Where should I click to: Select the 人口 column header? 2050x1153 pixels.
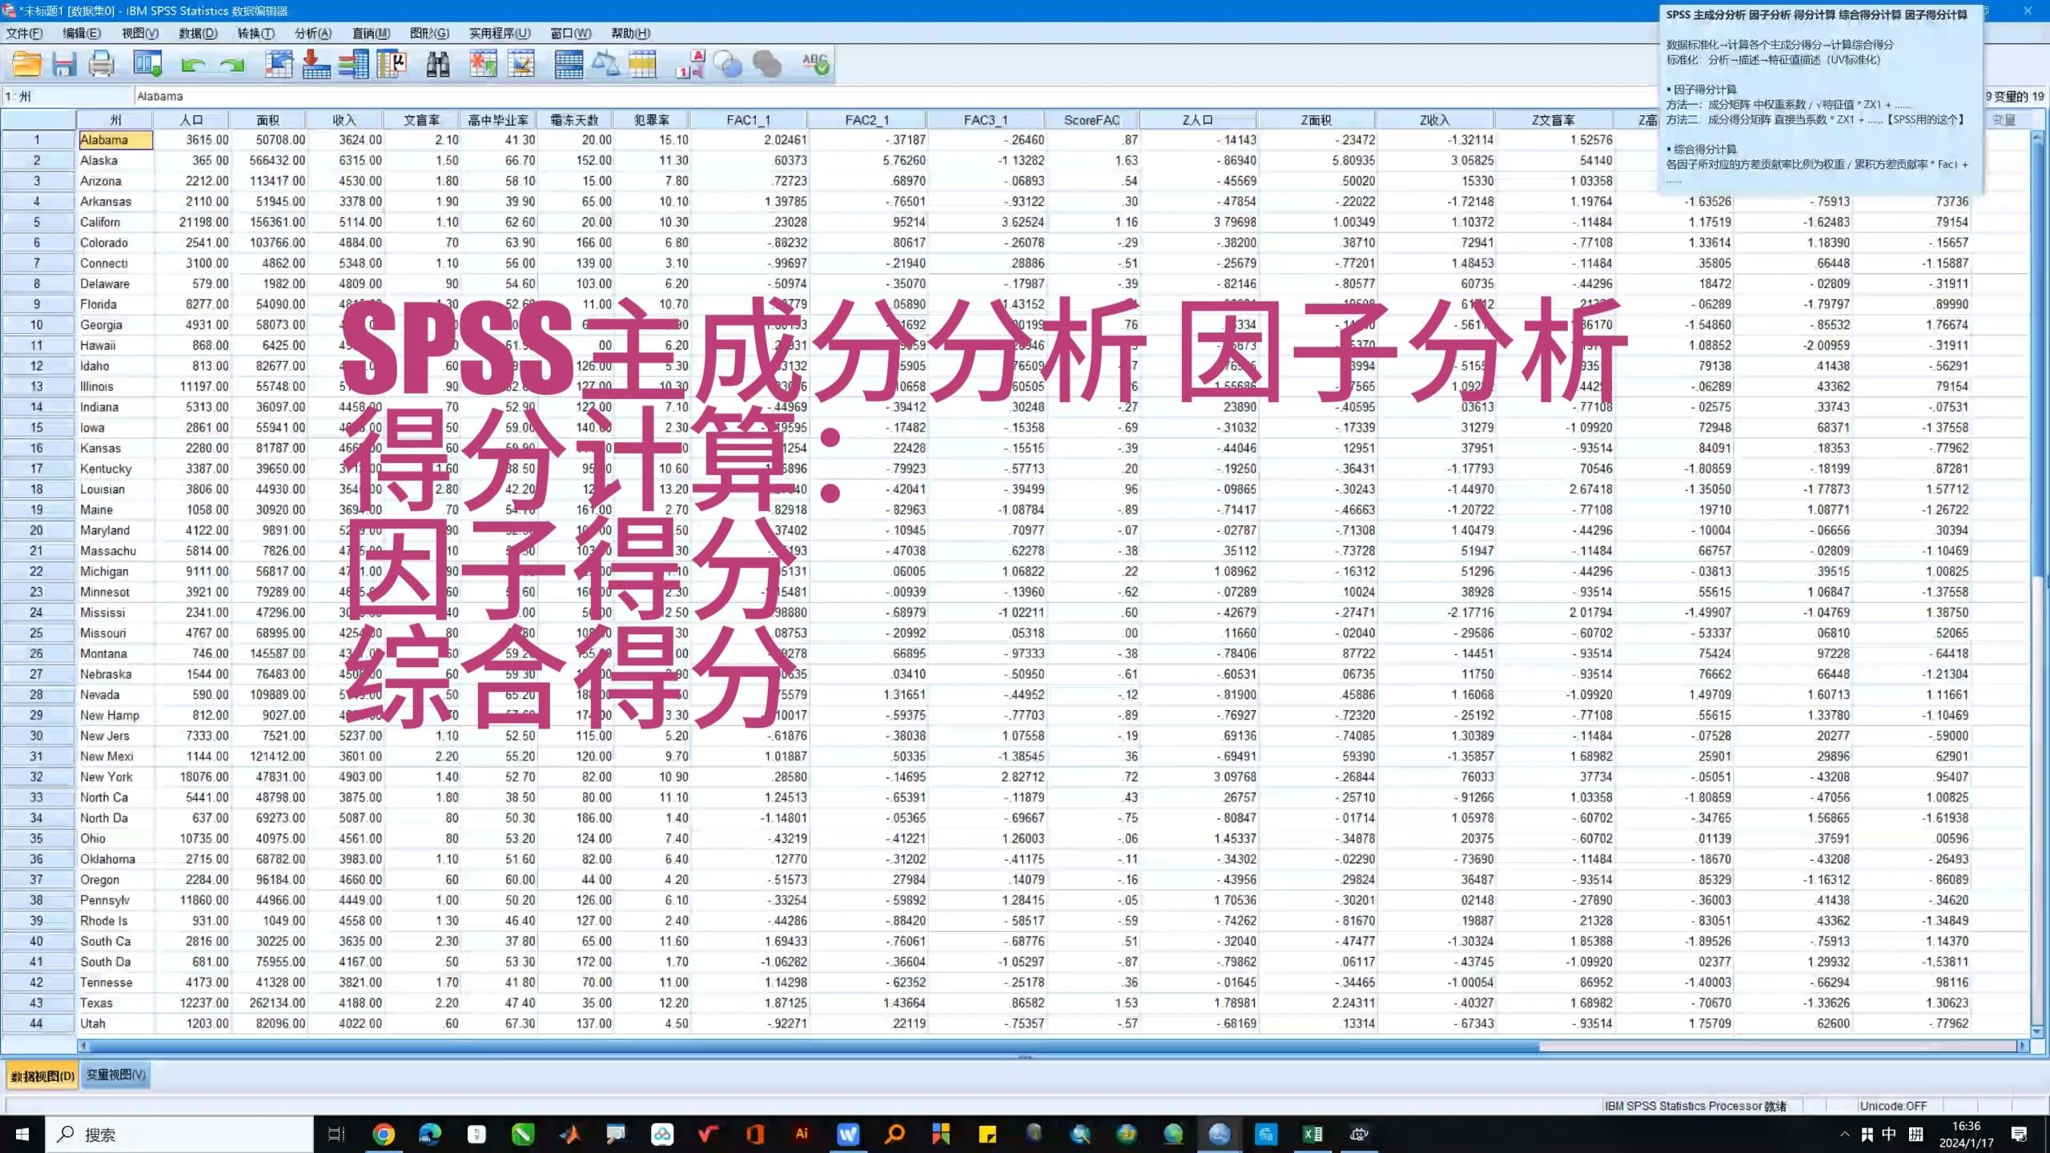[x=191, y=120]
